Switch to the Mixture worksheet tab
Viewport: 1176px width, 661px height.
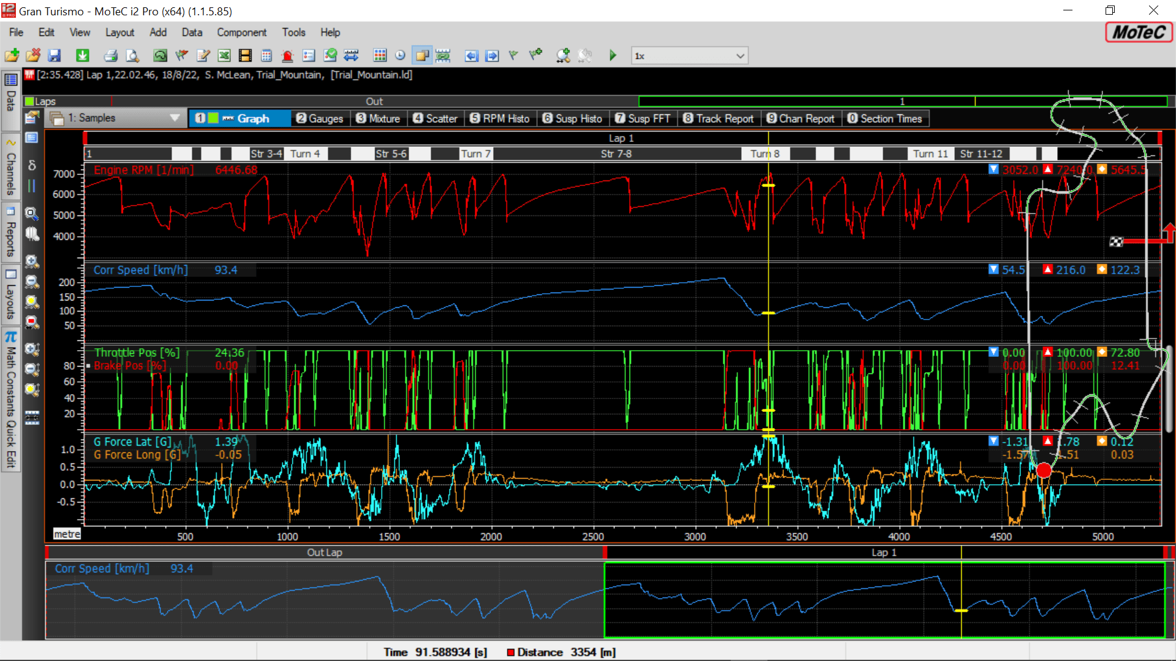pos(378,119)
